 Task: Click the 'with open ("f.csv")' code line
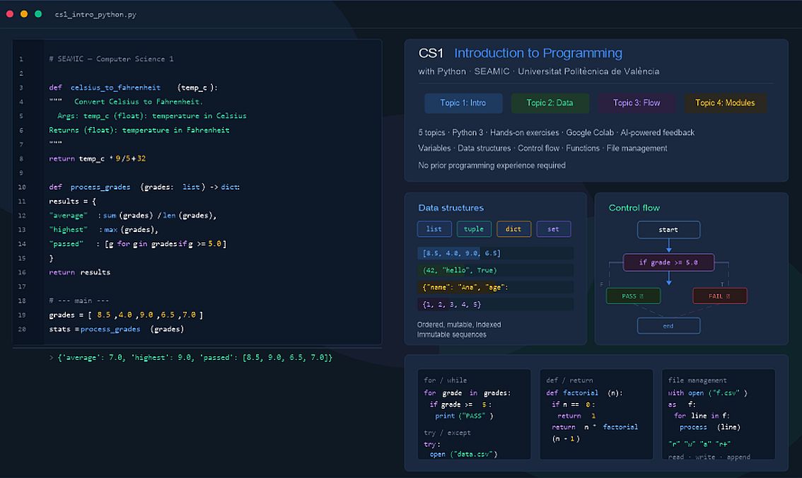point(708,393)
